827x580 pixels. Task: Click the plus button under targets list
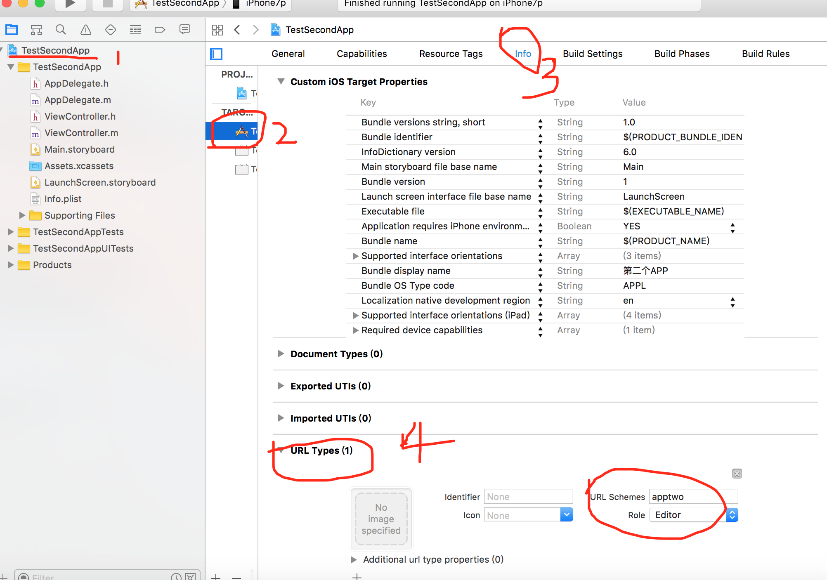(x=216, y=577)
